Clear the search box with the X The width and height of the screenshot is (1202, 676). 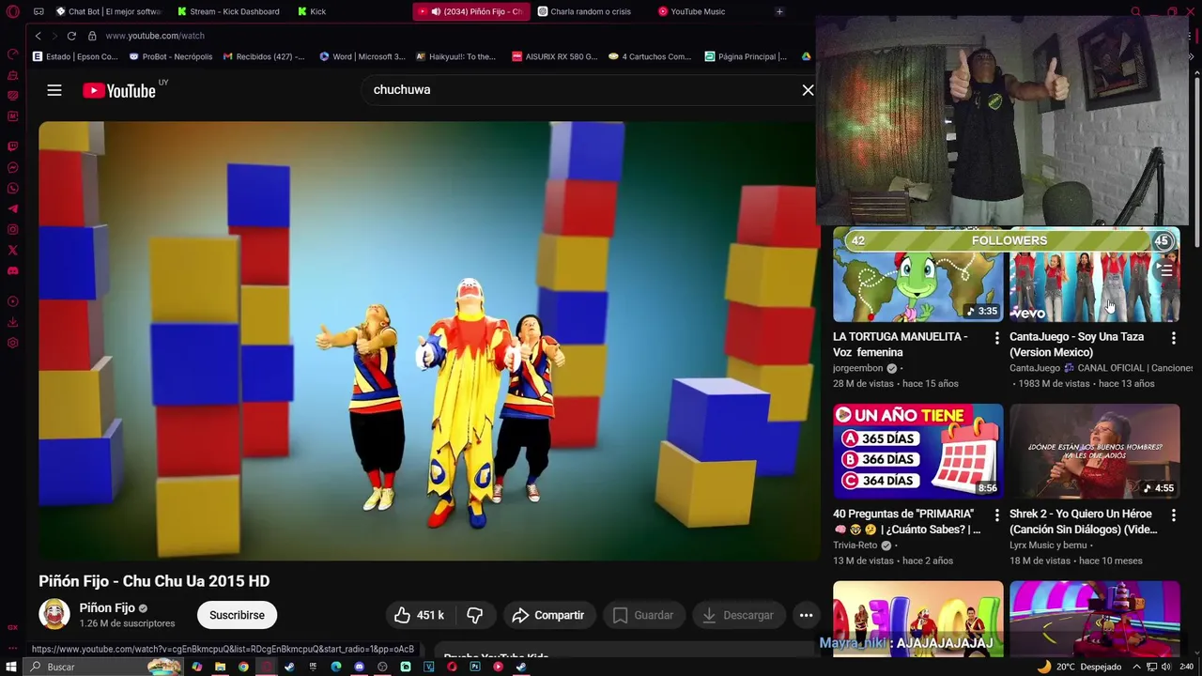808,90
